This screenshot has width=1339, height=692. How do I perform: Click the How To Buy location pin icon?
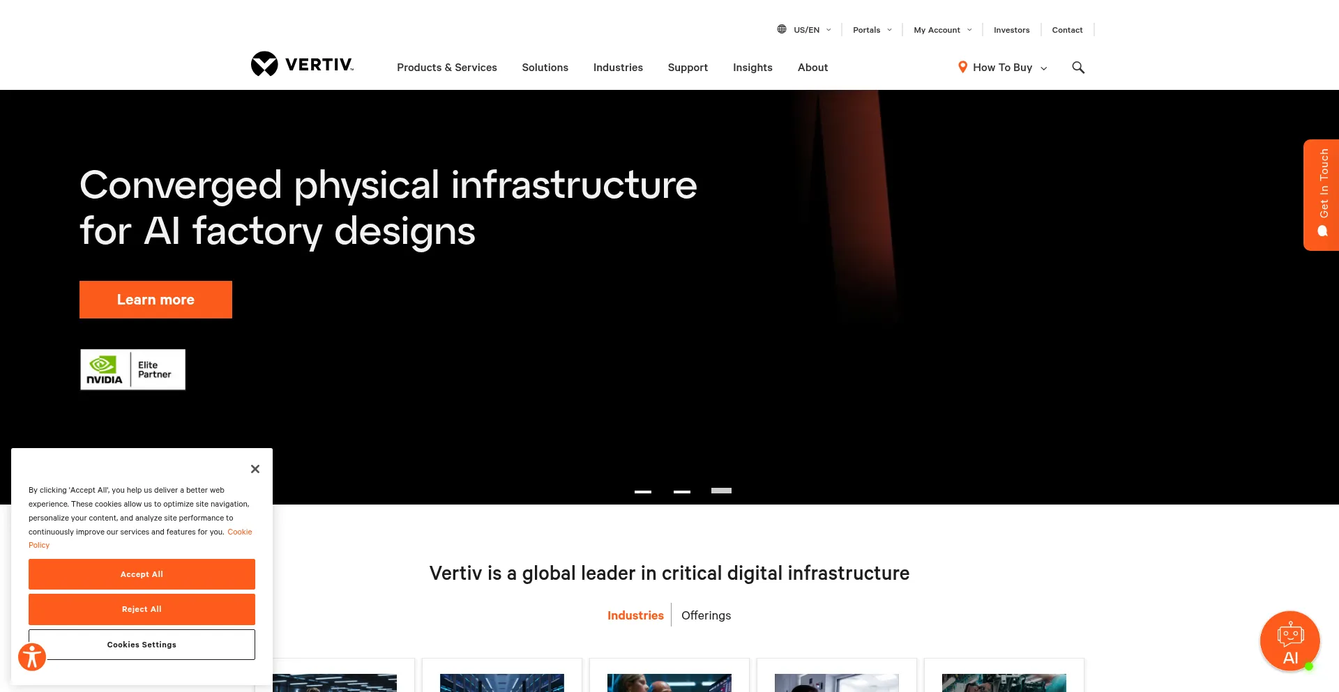tap(962, 67)
